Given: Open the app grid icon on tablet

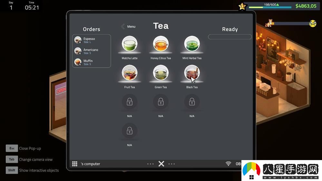Looking at the screenshot, I should pyautogui.click(x=75, y=164).
